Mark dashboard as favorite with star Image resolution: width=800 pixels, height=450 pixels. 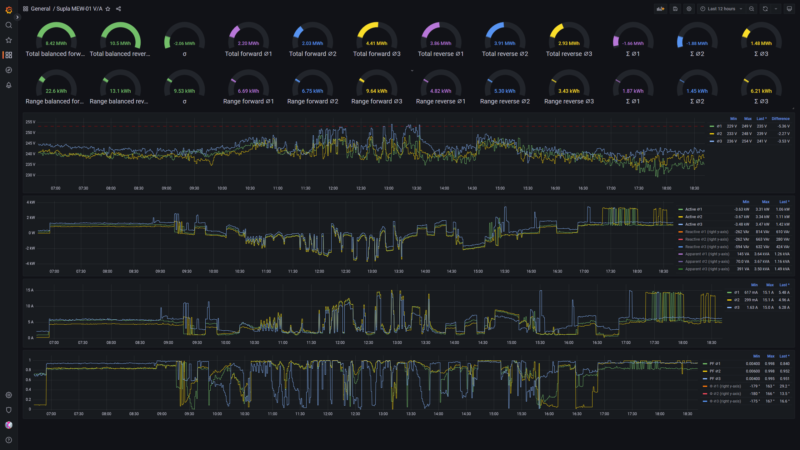(108, 9)
